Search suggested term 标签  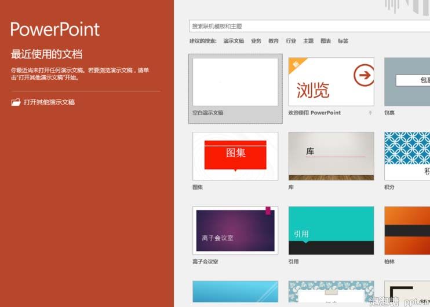coord(343,41)
